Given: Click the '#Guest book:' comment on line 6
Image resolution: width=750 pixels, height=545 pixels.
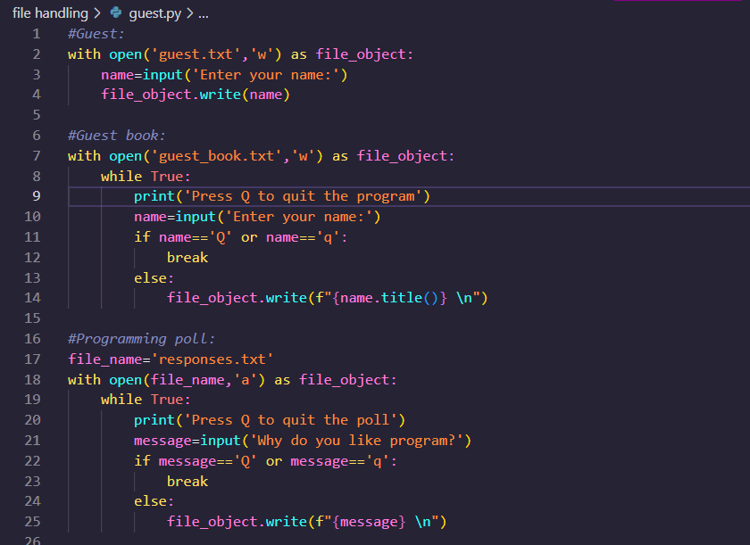Looking at the screenshot, I should point(117,136).
